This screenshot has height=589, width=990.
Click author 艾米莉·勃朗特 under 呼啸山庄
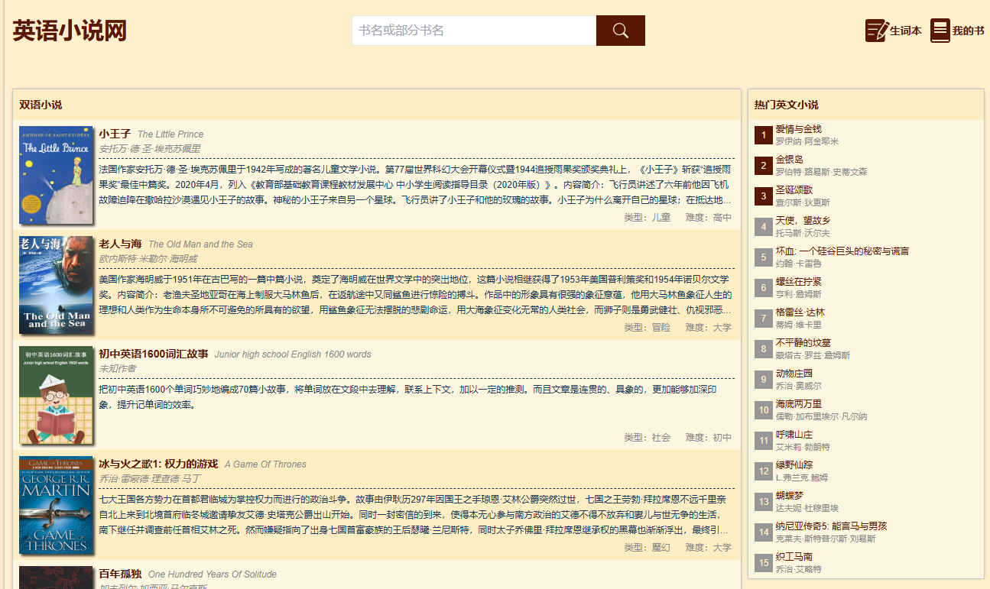click(803, 447)
